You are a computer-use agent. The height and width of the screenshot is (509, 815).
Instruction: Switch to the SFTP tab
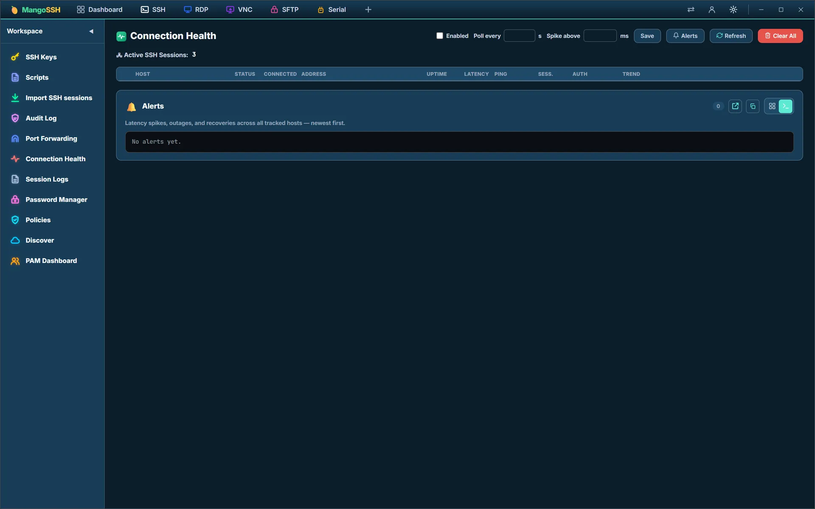[x=285, y=9]
